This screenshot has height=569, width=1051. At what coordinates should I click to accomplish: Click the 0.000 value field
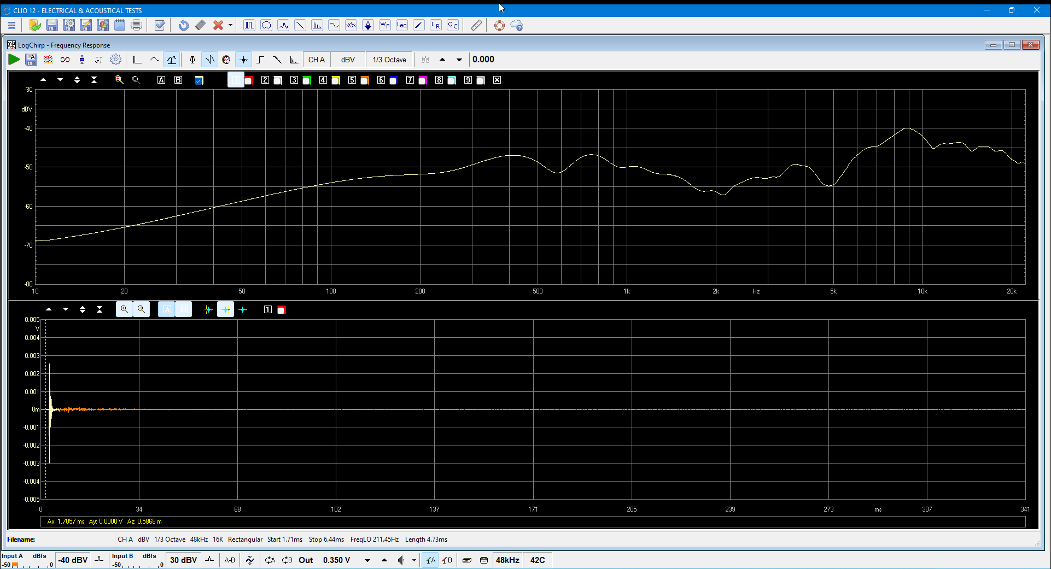[483, 60]
